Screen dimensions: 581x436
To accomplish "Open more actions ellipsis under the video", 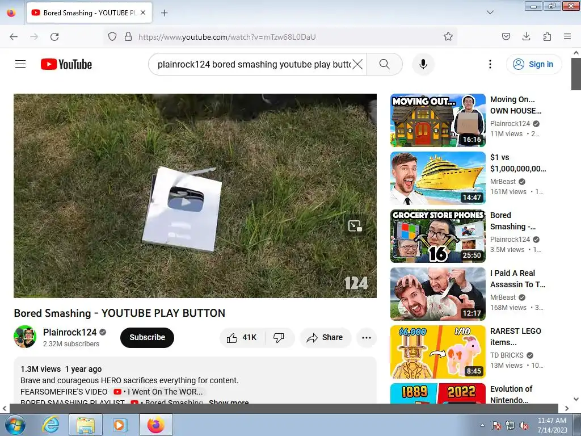I will (x=367, y=337).
